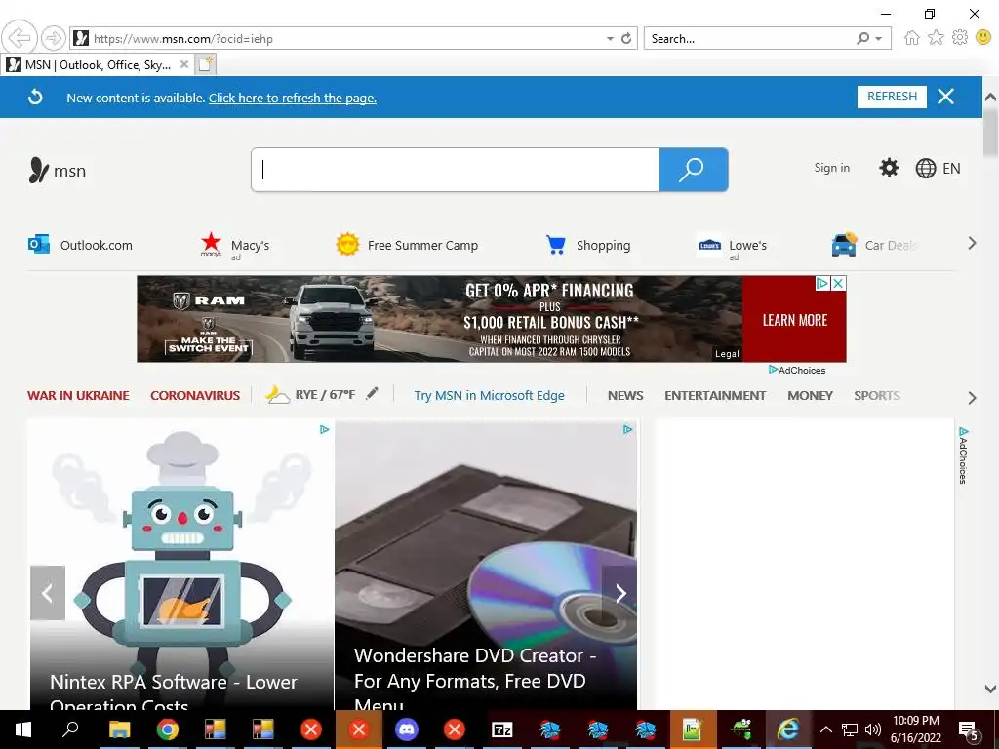
Task: Expand navigation categories with right chevron
Action: point(972,398)
